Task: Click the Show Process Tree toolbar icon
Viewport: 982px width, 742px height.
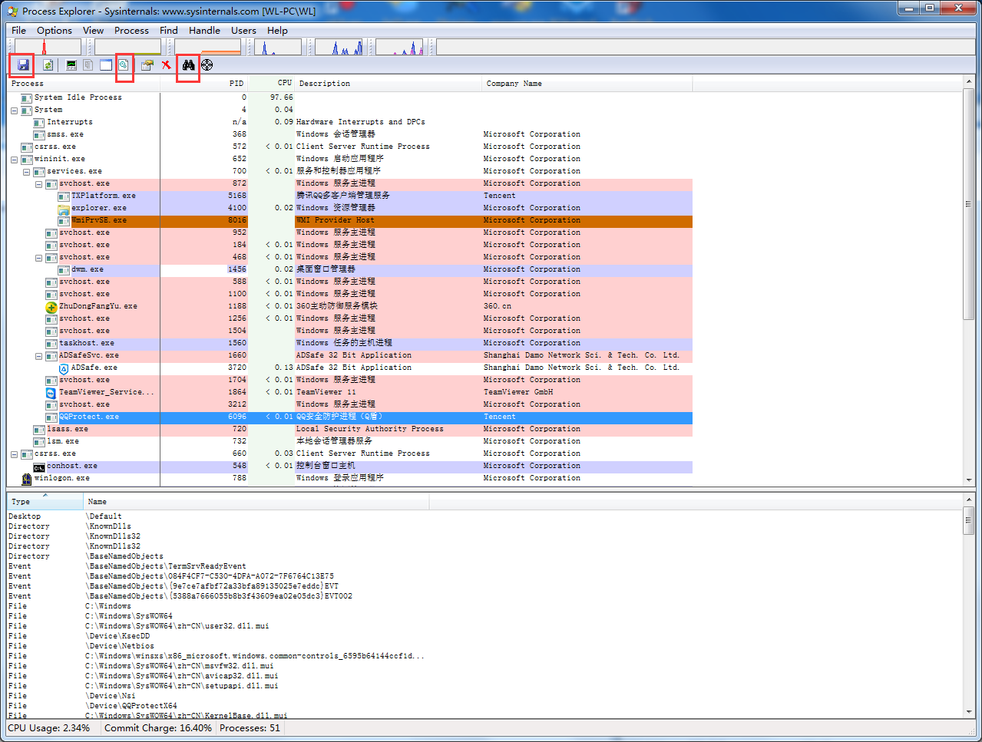Action: [88, 65]
